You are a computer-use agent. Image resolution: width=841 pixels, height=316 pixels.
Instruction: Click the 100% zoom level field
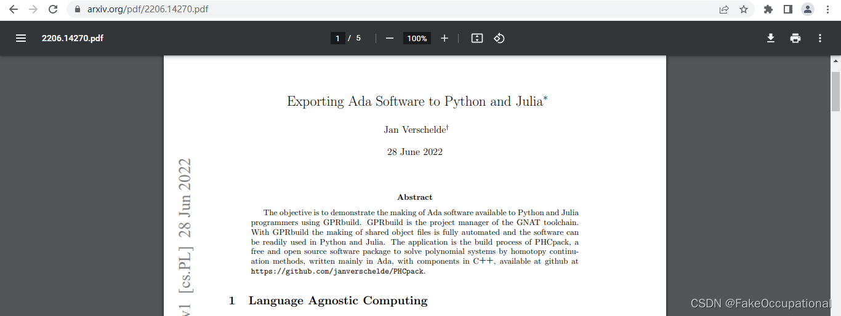(x=417, y=38)
